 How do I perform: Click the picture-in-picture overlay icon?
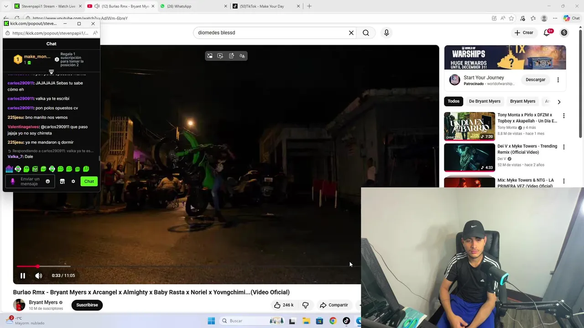coord(210,56)
